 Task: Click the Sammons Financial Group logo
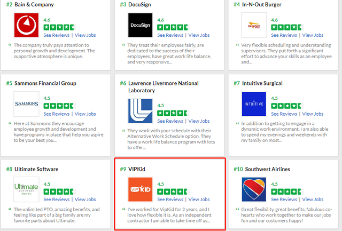[x=26, y=104]
